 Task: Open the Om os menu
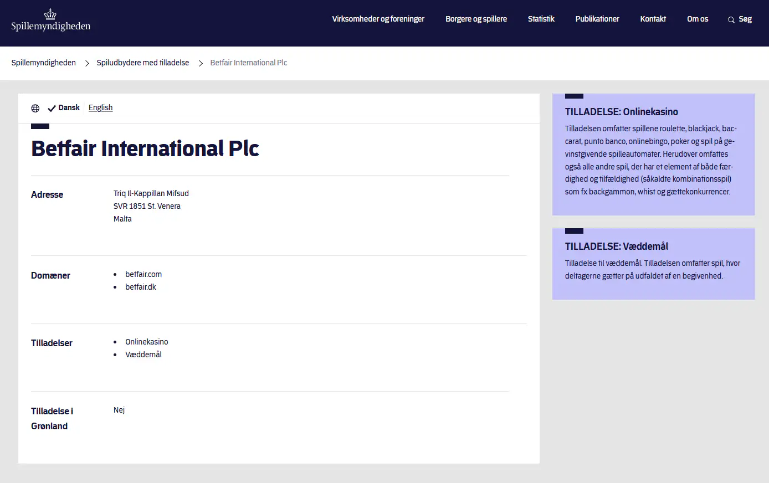pyautogui.click(x=698, y=19)
